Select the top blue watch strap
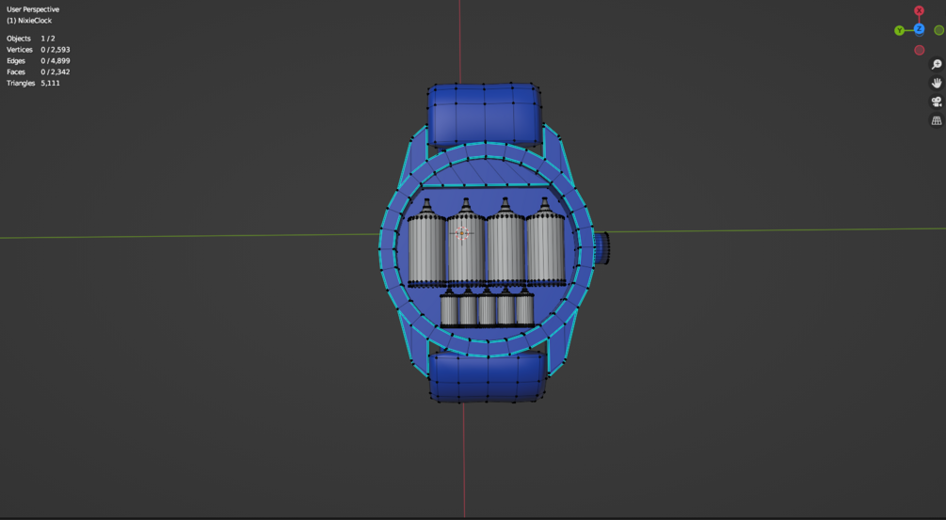 484,115
